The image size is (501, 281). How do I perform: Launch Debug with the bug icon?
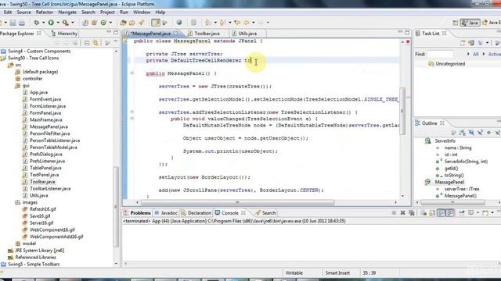click(37, 23)
